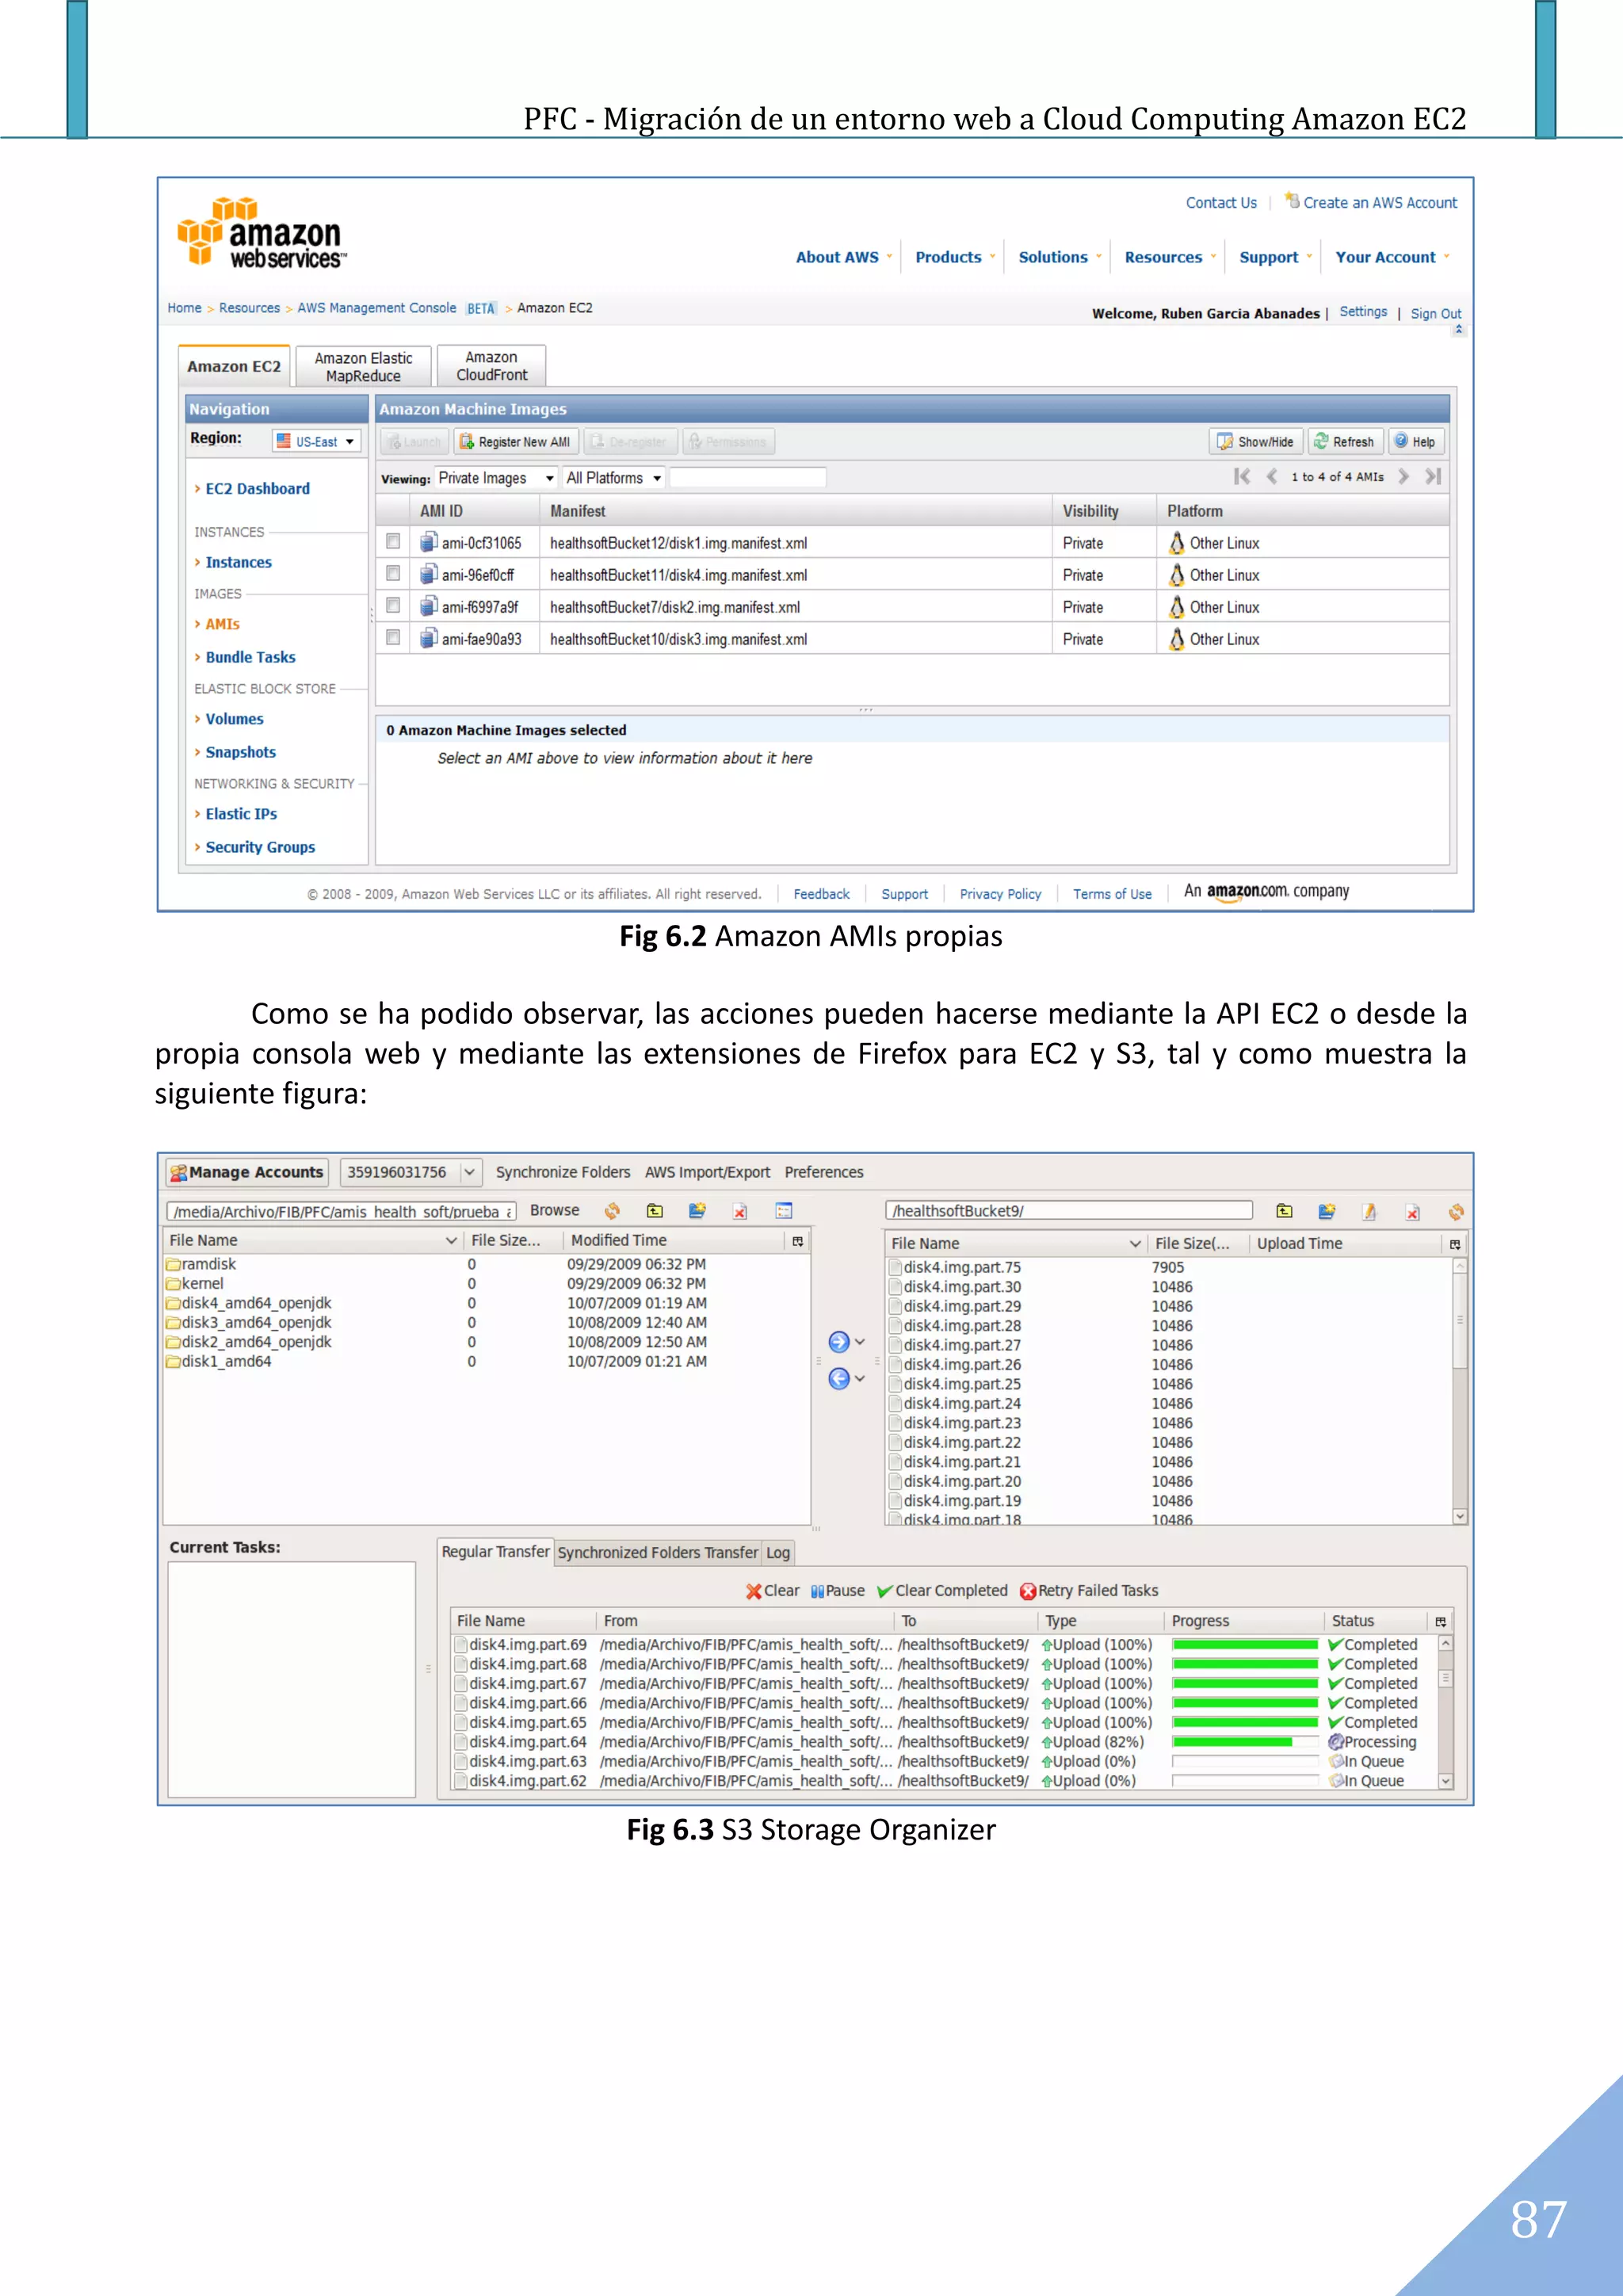Click the local pane refresh icon
The width and height of the screenshot is (1623, 2296).
(612, 1211)
